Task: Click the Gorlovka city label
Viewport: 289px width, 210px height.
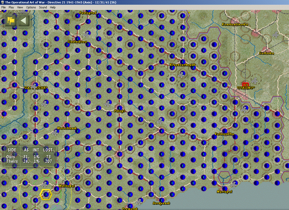Action: pos(266,53)
